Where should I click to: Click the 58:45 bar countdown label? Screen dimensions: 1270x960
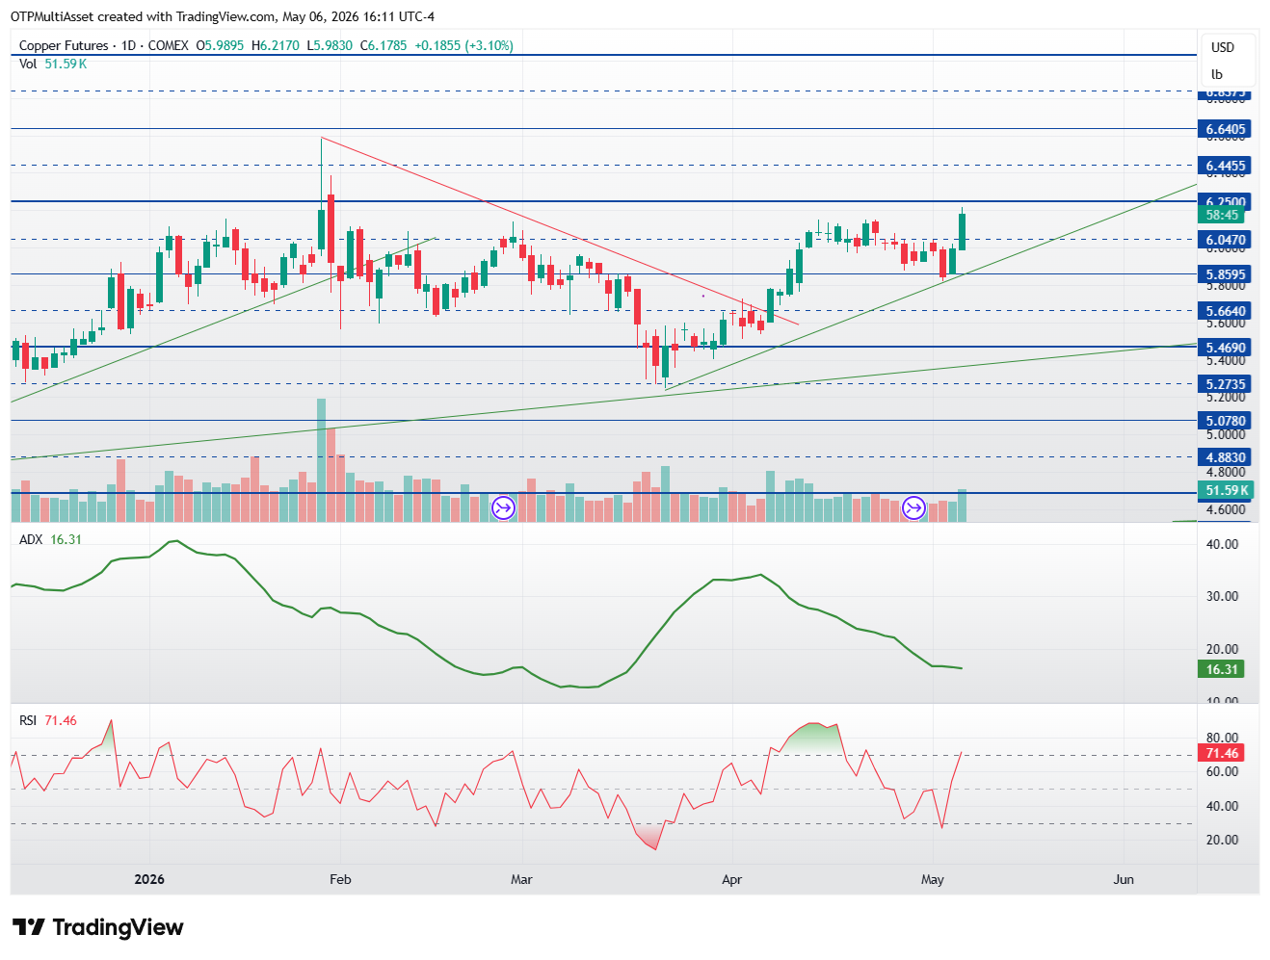(x=1222, y=216)
